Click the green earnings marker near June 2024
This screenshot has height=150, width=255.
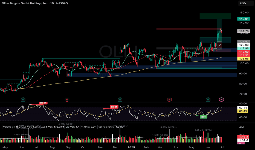coord(23,100)
